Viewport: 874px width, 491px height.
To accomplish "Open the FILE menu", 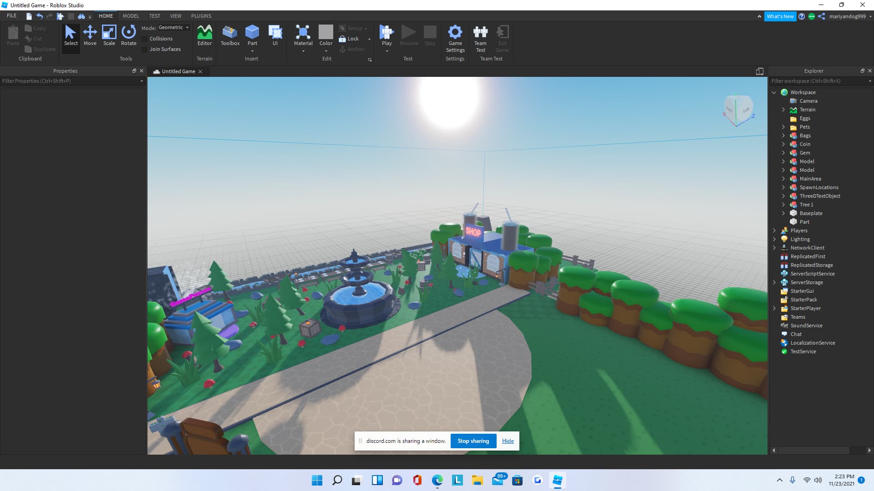I will [x=11, y=15].
